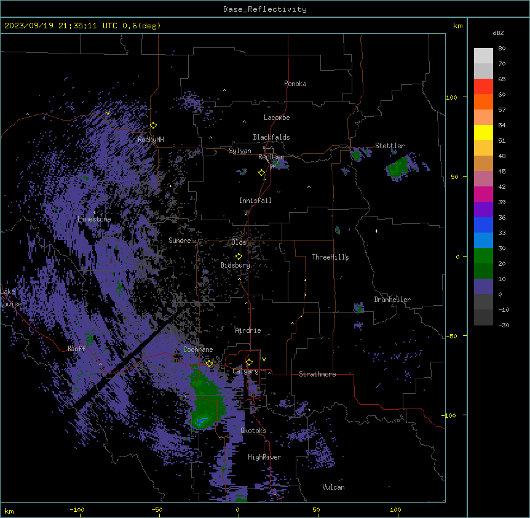The width and height of the screenshot is (530, 518).
Task: Click the Banff label on map
Action: click(x=76, y=349)
